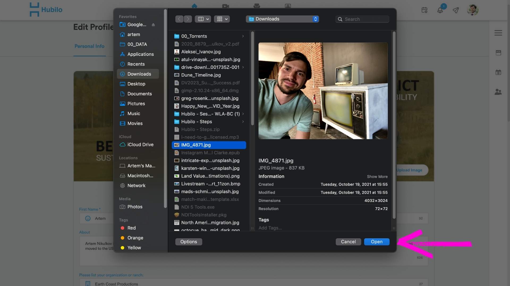Click the attendees people icon in right sidebar
The height and width of the screenshot is (286, 510).
coord(498,92)
